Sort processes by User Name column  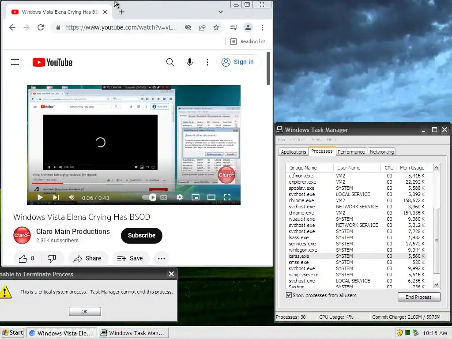[357, 168]
